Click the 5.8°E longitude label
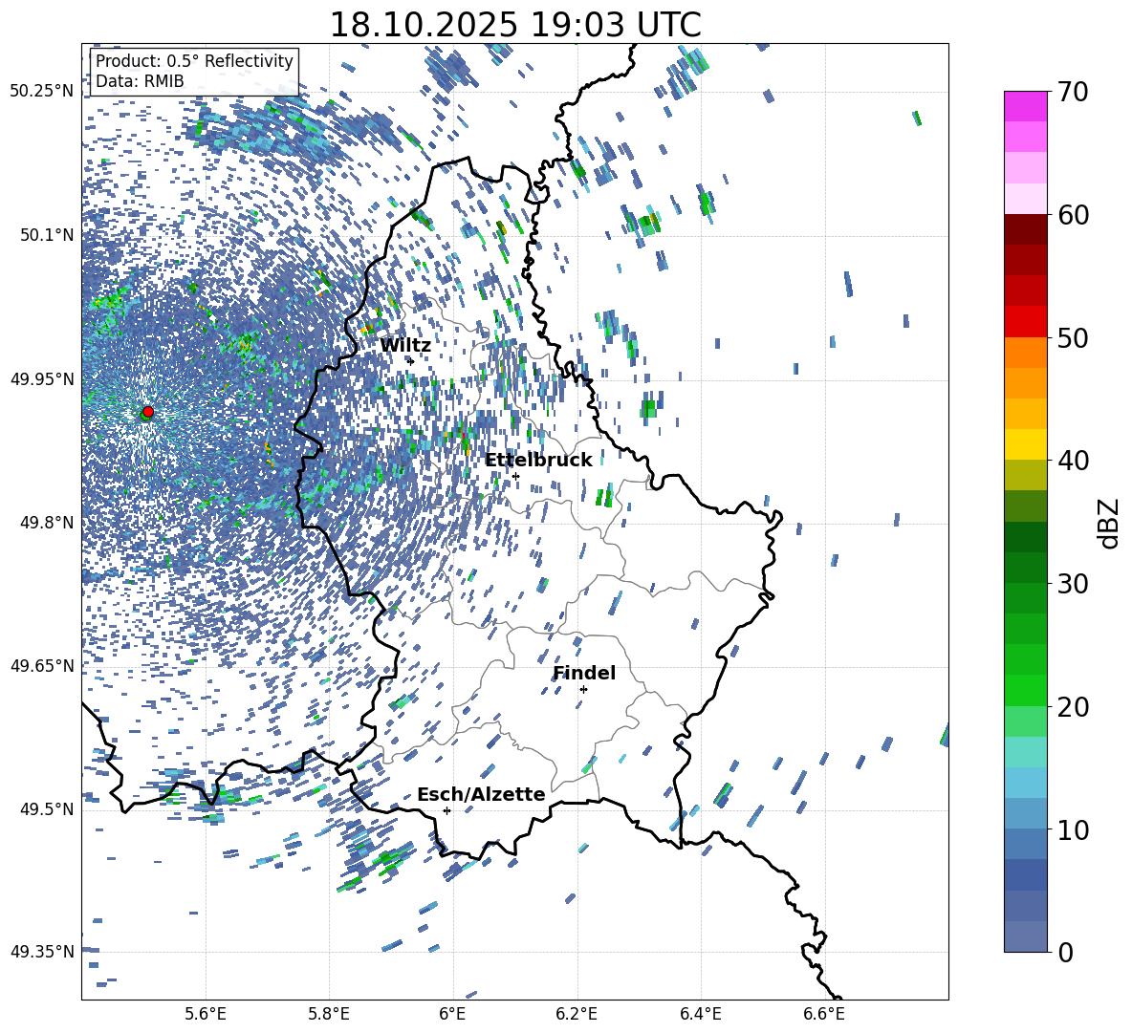 pos(329,1014)
